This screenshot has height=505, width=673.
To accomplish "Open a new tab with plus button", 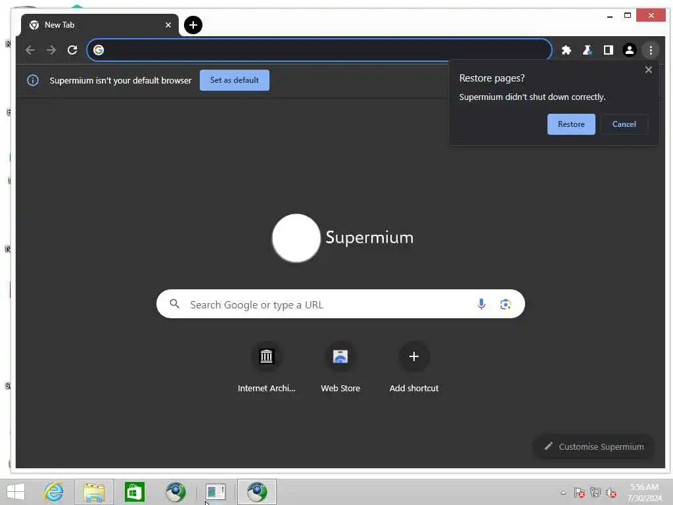I will (193, 25).
